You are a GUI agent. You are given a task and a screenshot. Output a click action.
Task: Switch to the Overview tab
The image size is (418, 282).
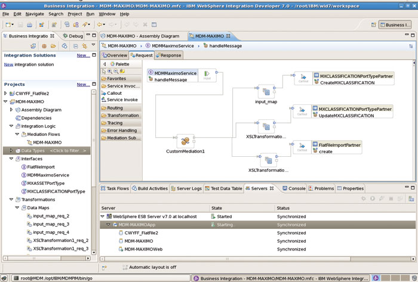(115, 55)
